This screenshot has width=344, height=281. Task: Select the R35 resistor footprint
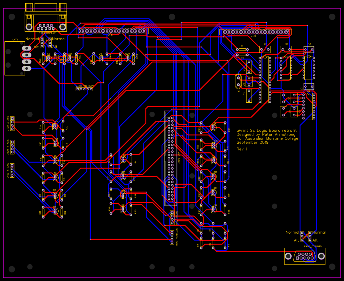tap(131, 210)
